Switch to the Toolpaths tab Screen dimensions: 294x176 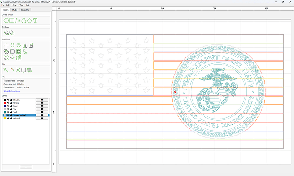[25, 10]
